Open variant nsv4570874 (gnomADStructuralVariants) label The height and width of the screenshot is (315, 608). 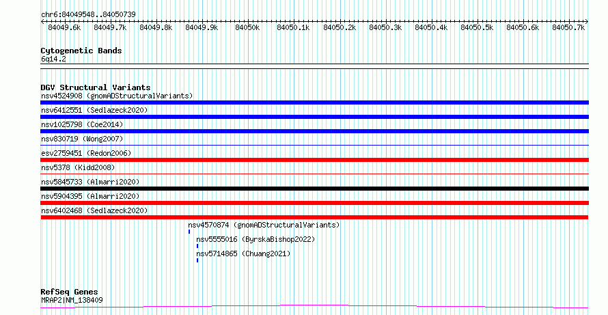coord(264,225)
